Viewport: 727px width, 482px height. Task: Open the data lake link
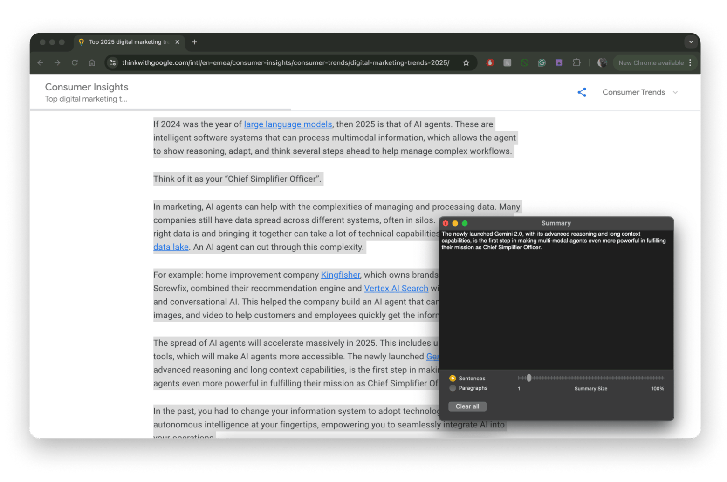click(x=171, y=247)
